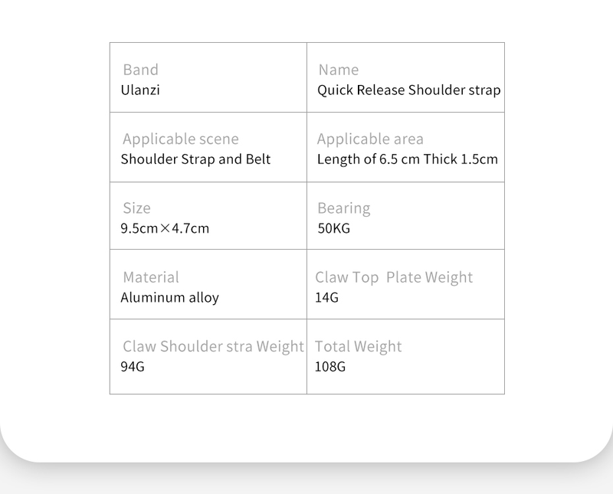The height and width of the screenshot is (494, 613).
Task: Select the Ulanzi brand value
Action: point(140,90)
